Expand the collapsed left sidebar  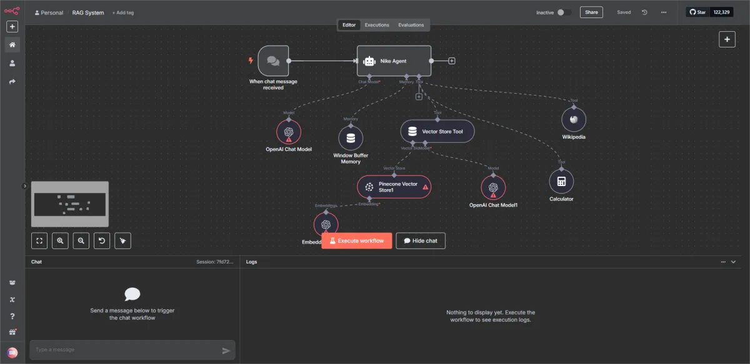pyautogui.click(x=24, y=185)
